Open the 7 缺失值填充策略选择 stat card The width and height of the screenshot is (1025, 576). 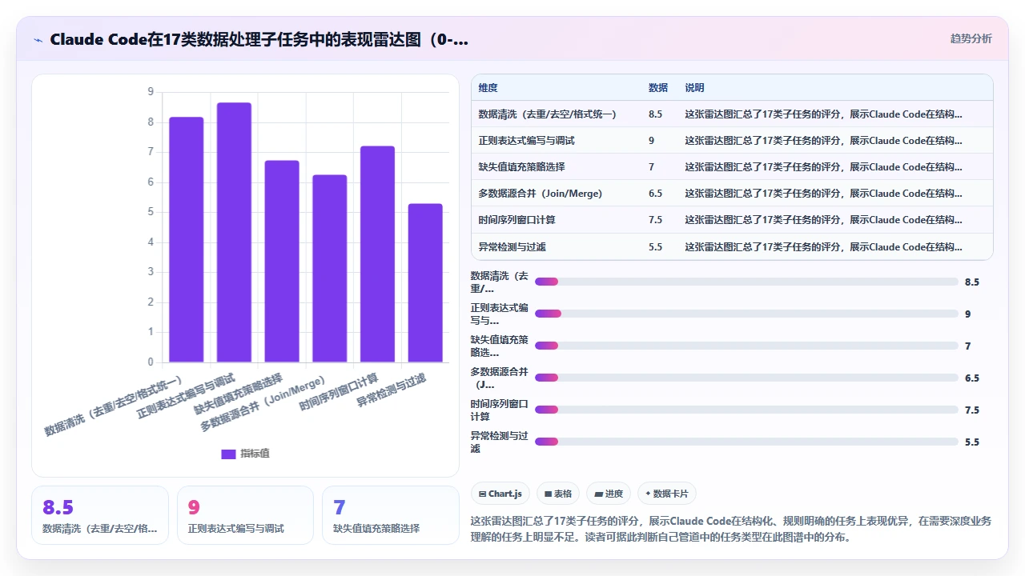tap(390, 515)
